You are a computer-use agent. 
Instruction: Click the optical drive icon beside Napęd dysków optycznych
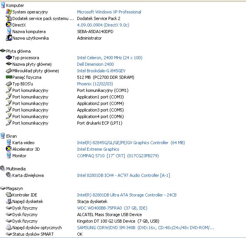click(9, 228)
